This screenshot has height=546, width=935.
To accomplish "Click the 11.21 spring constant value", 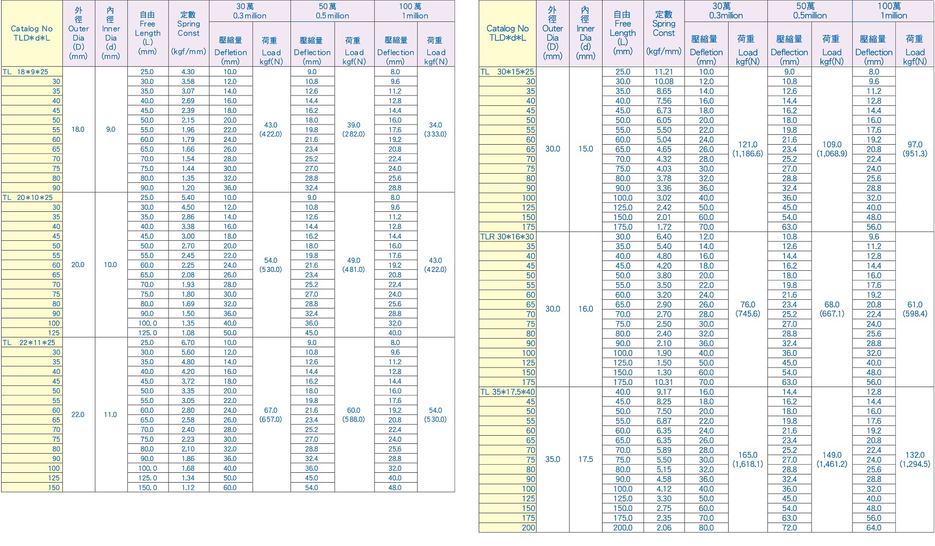I will (664, 72).
